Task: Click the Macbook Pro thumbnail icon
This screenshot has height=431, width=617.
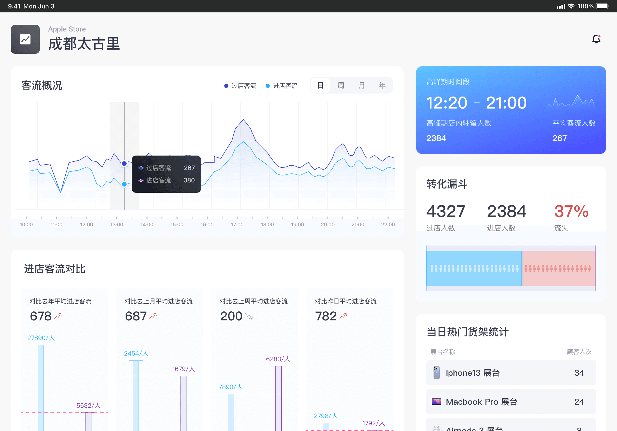Action: (436, 402)
